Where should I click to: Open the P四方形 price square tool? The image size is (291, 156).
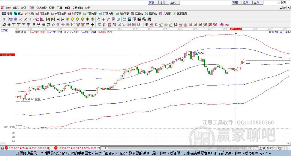click(42, 14)
